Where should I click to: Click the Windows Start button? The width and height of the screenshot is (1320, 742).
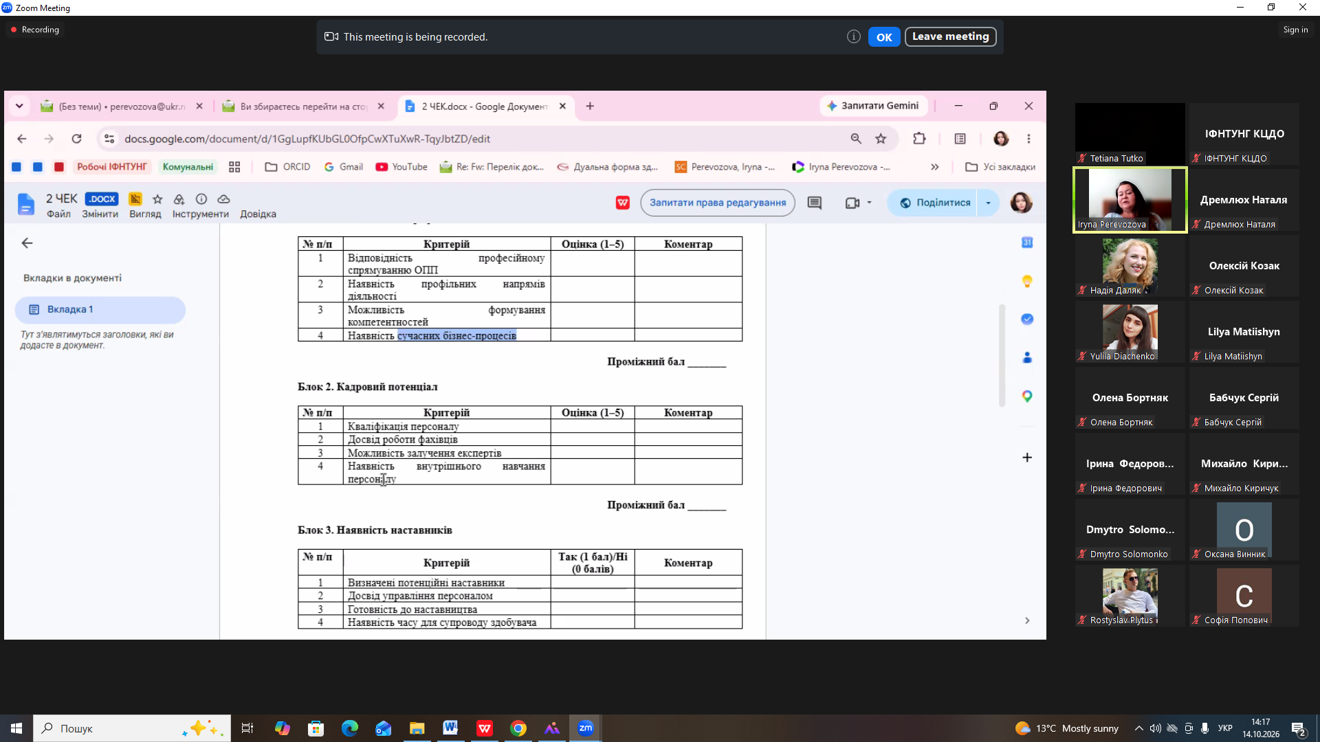pyautogui.click(x=16, y=728)
